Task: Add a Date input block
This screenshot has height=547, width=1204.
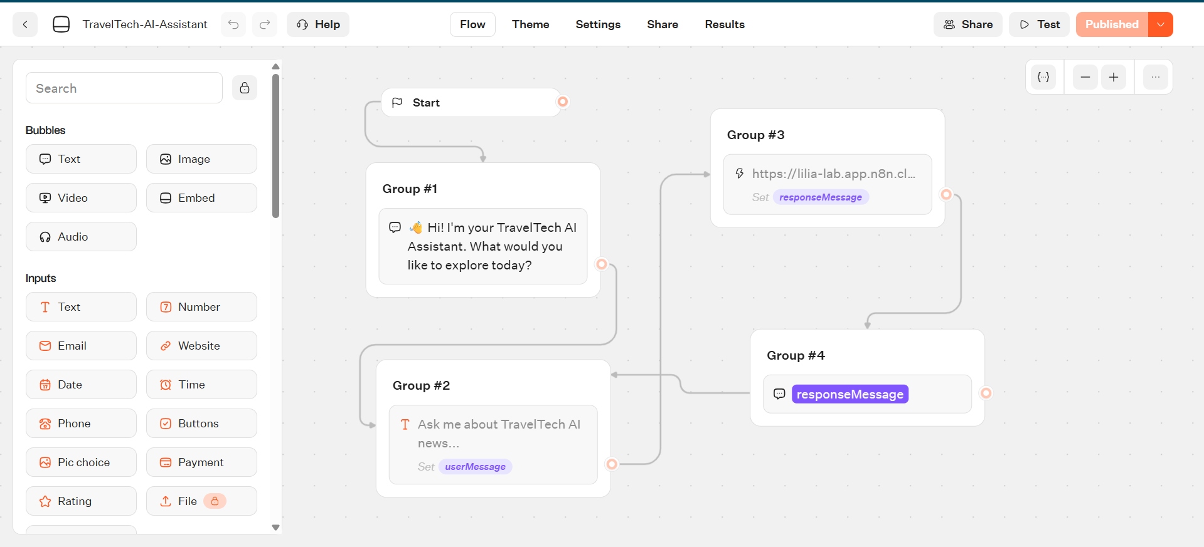Action: coord(81,385)
